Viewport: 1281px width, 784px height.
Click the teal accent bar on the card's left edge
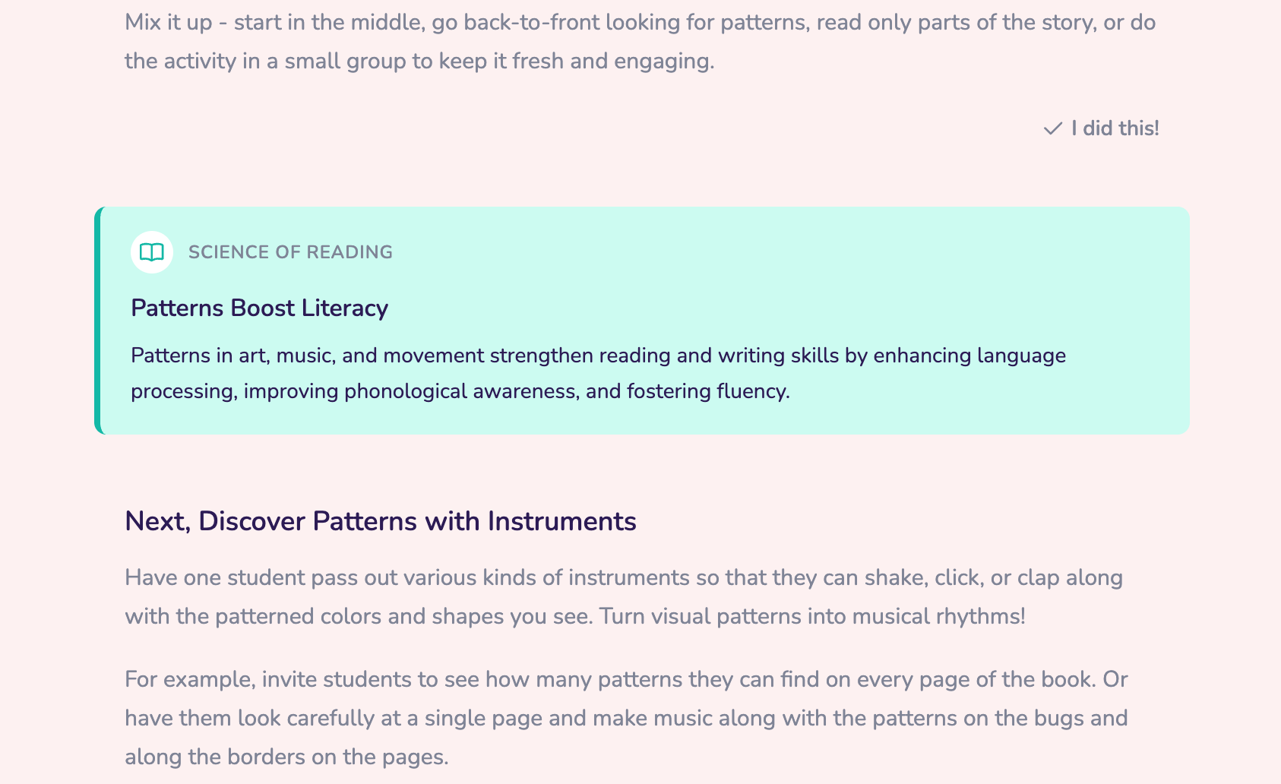(x=98, y=320)
